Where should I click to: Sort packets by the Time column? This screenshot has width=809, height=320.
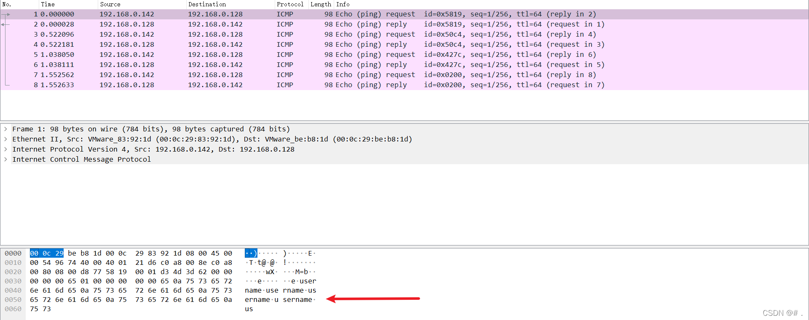point(68,4)
